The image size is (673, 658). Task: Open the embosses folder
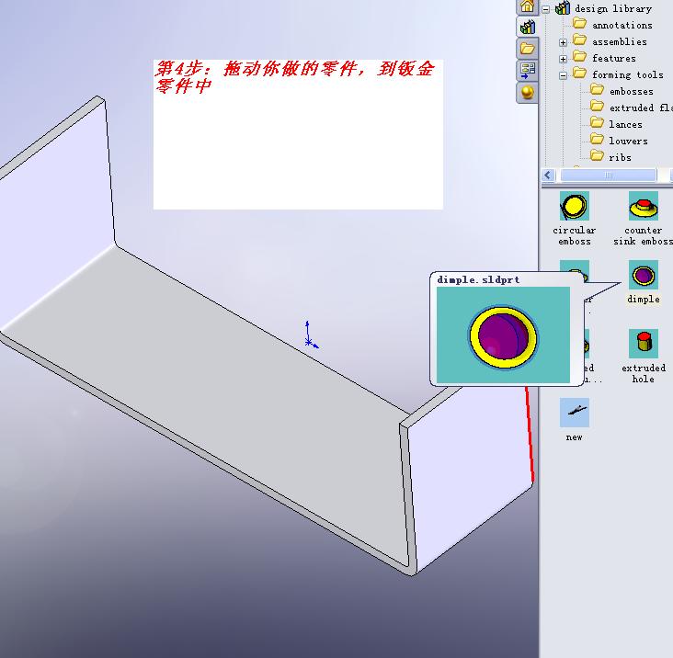coord(631,91)
